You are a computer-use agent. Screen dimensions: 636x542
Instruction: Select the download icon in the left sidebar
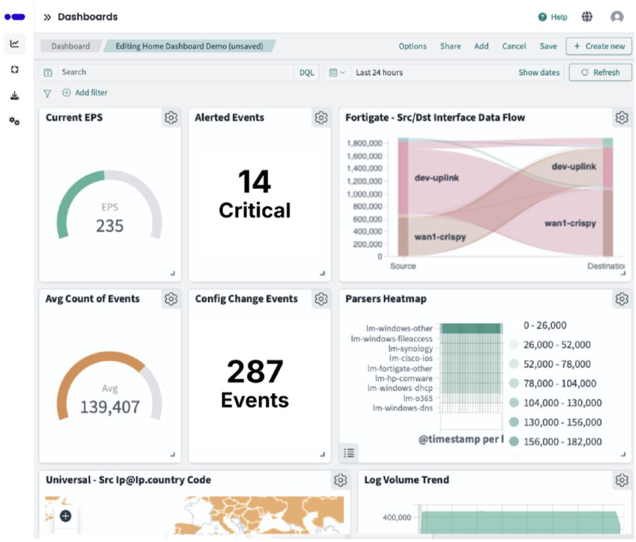(x=14, y=96)
